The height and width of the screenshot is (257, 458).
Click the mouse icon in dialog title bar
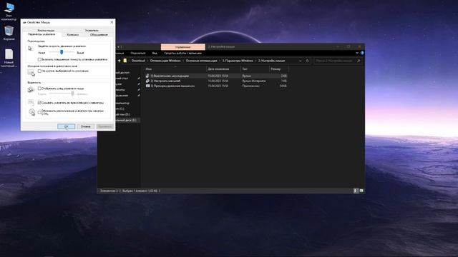tap(24, 22)
